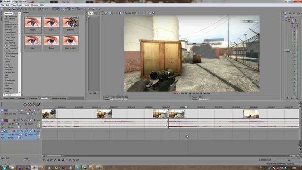Adjust the Master bus volume fader
The image size is (302, 170).
coord(287,51)
